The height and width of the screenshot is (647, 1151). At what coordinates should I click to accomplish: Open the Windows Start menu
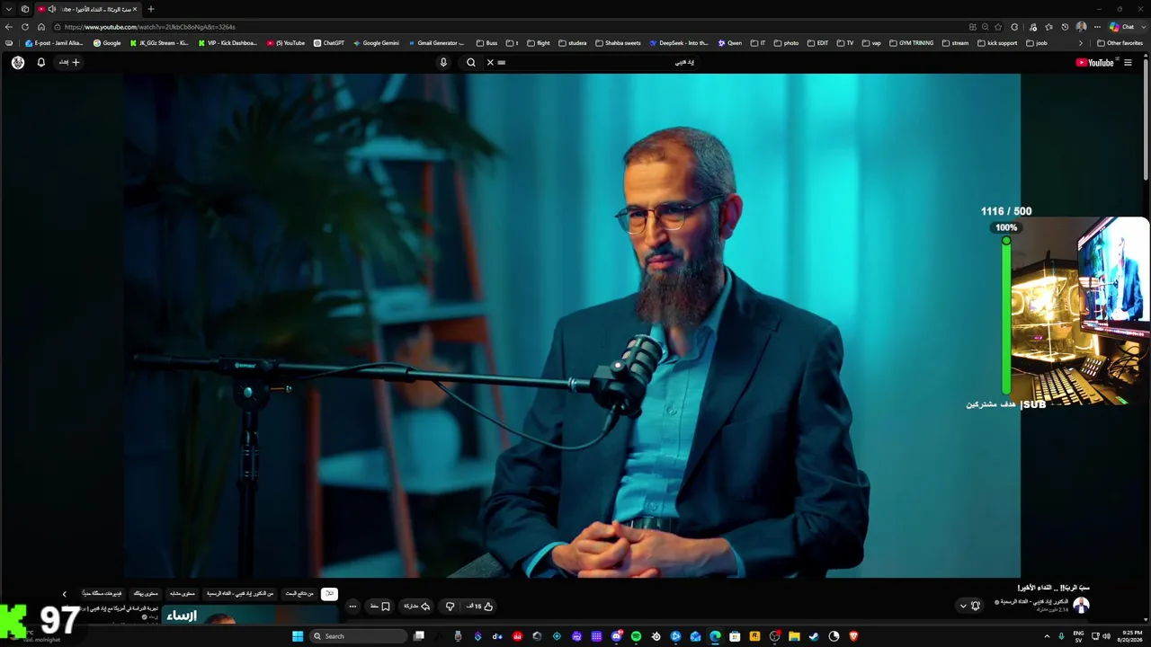click(x=298, y=636)
